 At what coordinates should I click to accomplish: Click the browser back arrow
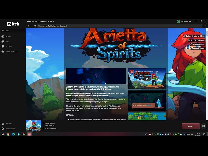pyautogui.click(x=28, y=26)
